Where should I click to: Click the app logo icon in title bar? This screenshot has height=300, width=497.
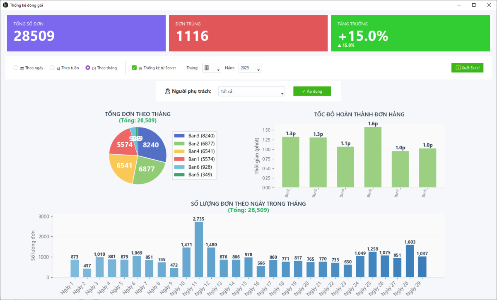(x=5, y=5)
